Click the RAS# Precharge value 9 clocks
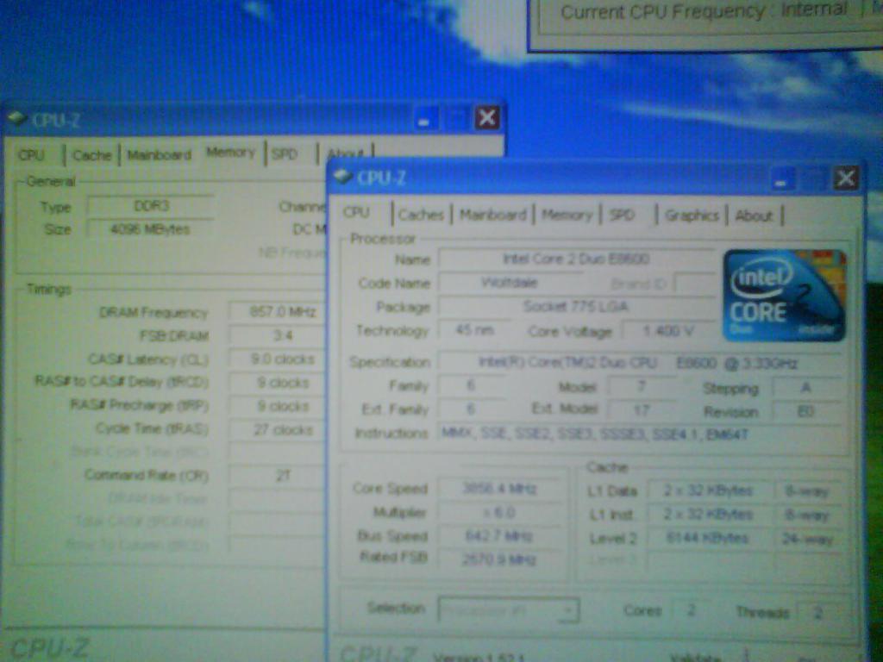 pos(279,406)
